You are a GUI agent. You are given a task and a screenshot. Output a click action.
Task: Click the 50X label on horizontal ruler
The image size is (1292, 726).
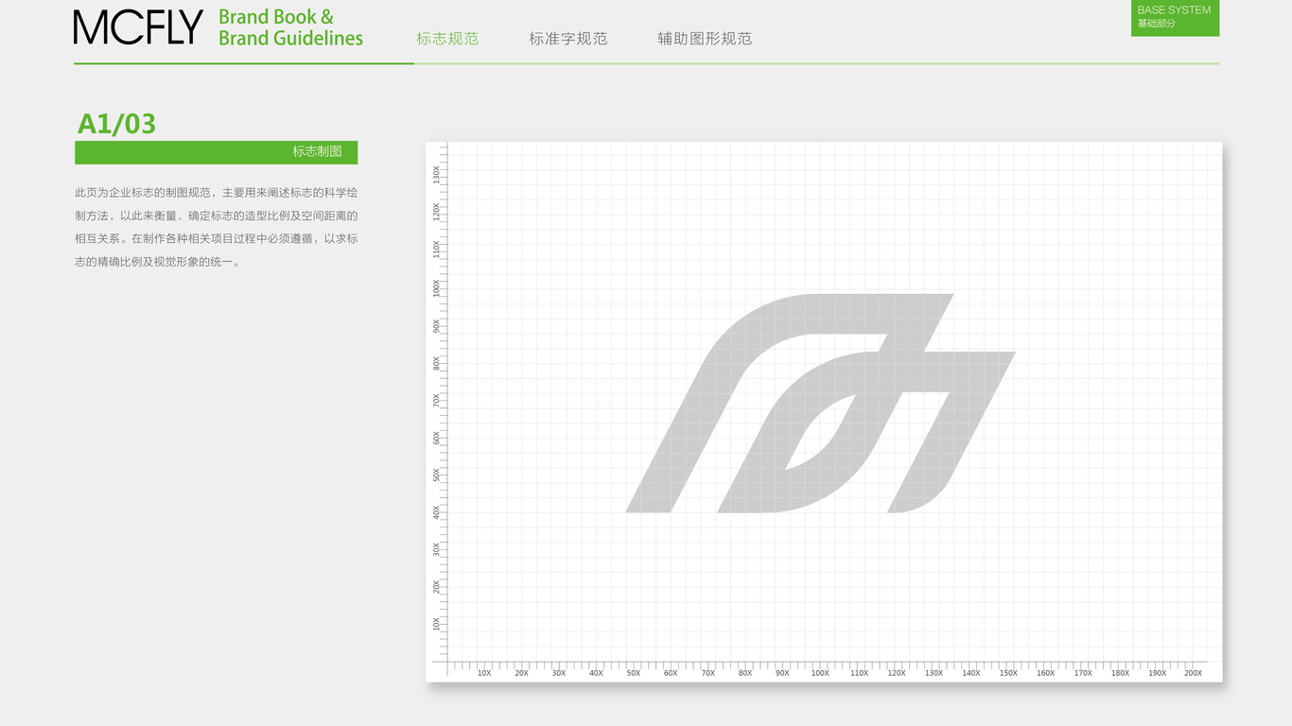click(x=634, y=673)
